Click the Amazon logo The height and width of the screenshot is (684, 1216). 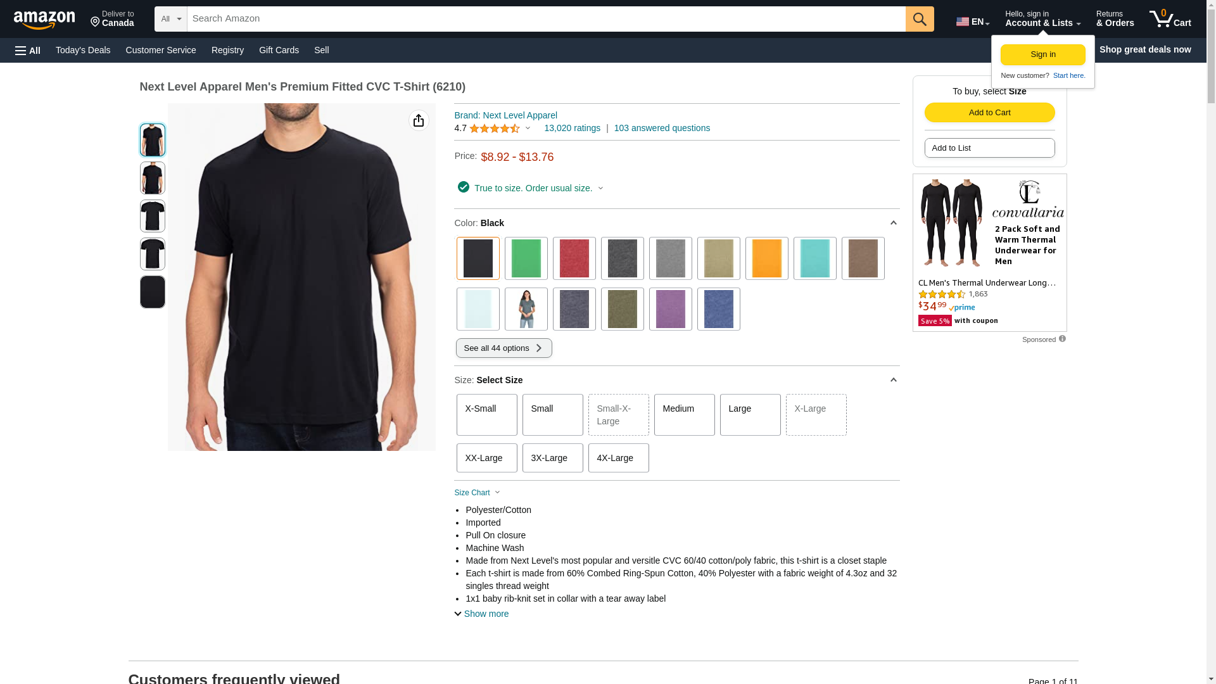coord(44,20)
